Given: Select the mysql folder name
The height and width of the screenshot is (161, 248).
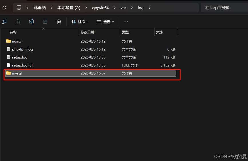Looking at the screenshot, I should [x=17, y=73].
